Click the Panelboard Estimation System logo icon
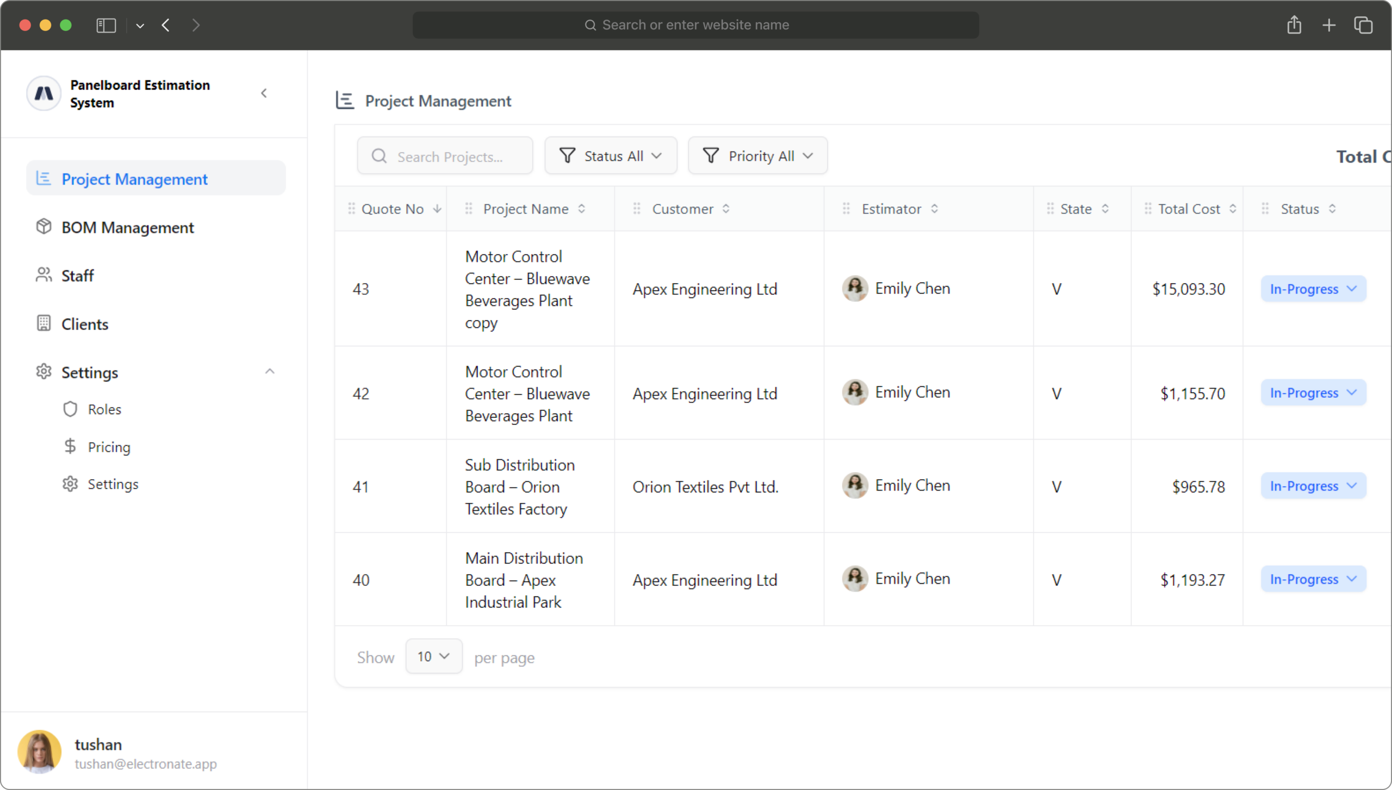The width and height of the screenshot is (1392, 790). pyautogui.click(x=43, y=93)
